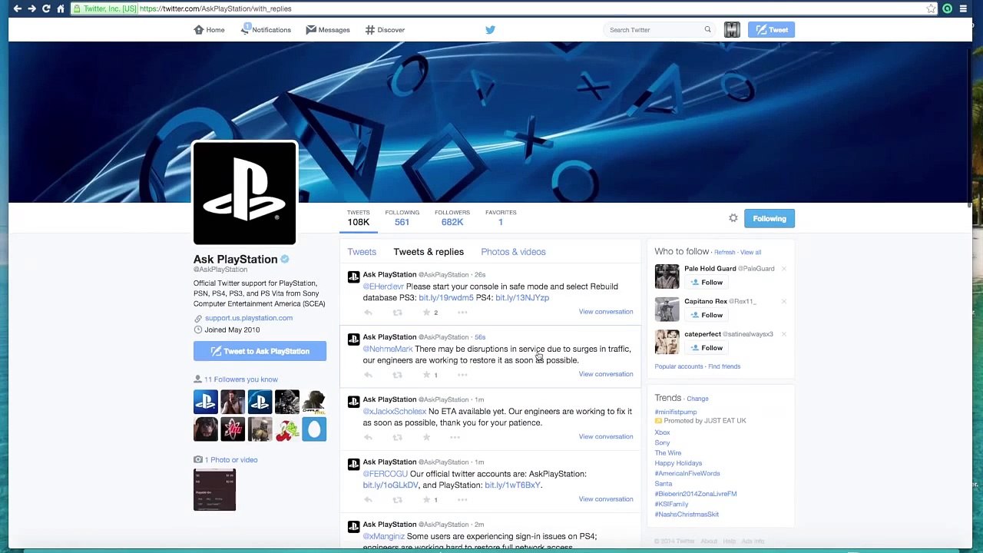983x553 pixels.
Task: Follow Capitano Rex
Action: [x=707, y=315]
